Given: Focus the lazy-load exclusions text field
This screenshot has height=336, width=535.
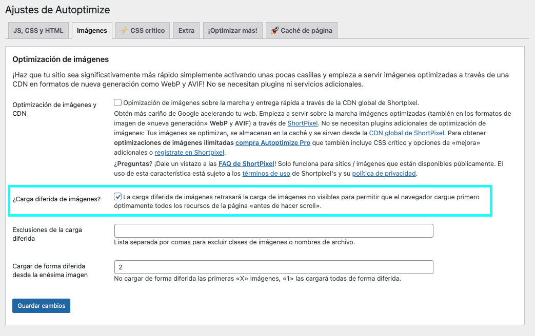Looking at the screenshot, I should tap(273, 230).
